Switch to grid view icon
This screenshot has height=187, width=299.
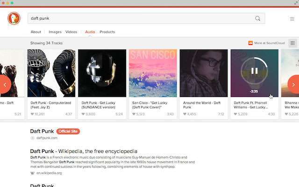click(292, 43)
